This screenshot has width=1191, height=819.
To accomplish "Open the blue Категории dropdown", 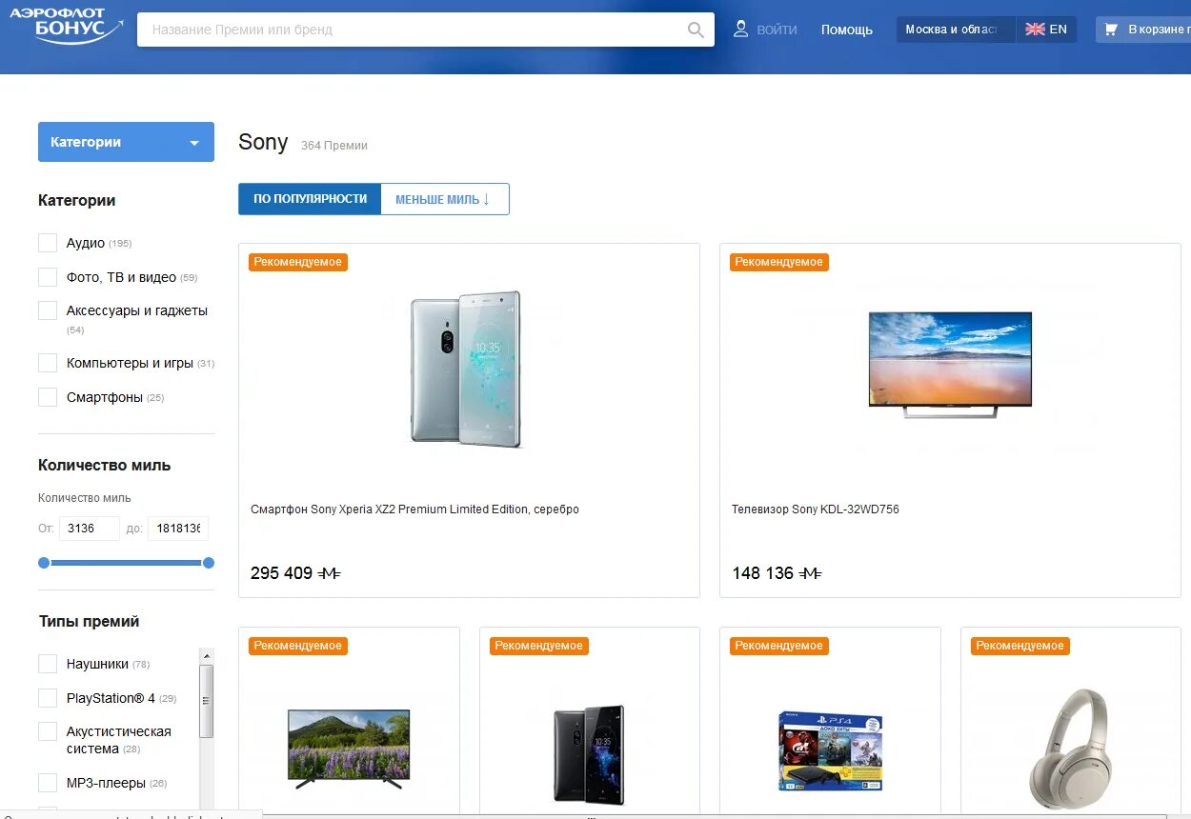I will 126,142.
